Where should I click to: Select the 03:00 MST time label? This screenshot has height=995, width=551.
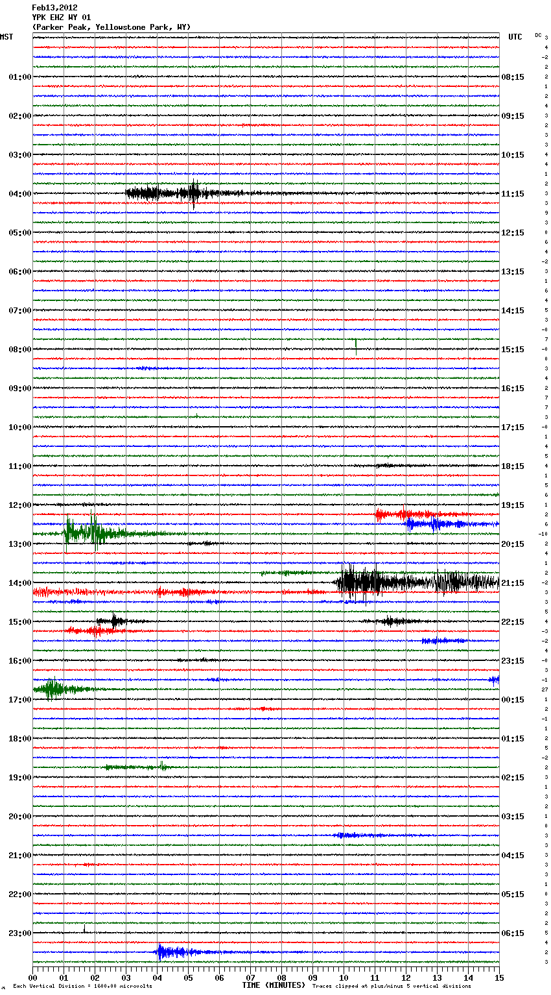pyautogui.click(x=20, y=155)
